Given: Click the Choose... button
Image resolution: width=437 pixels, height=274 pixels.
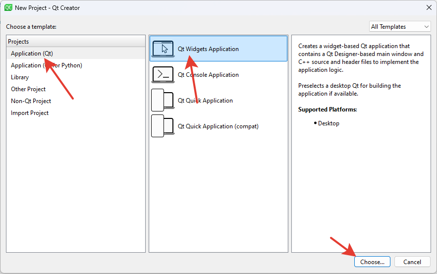Looking at the screenshot, I should click(x=372, y=262).
